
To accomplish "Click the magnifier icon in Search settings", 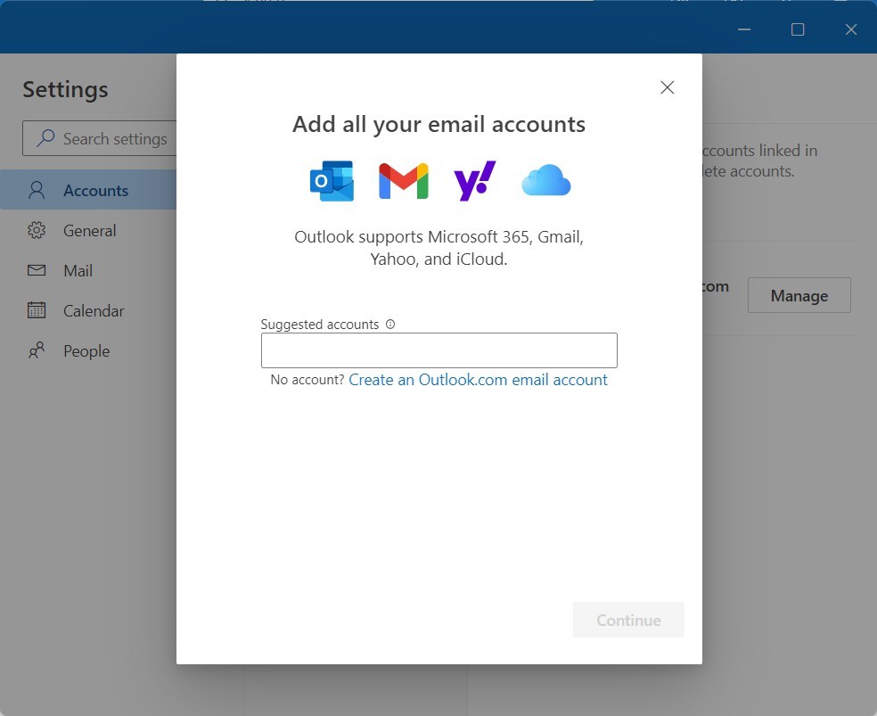I will [x=45, y=137].
